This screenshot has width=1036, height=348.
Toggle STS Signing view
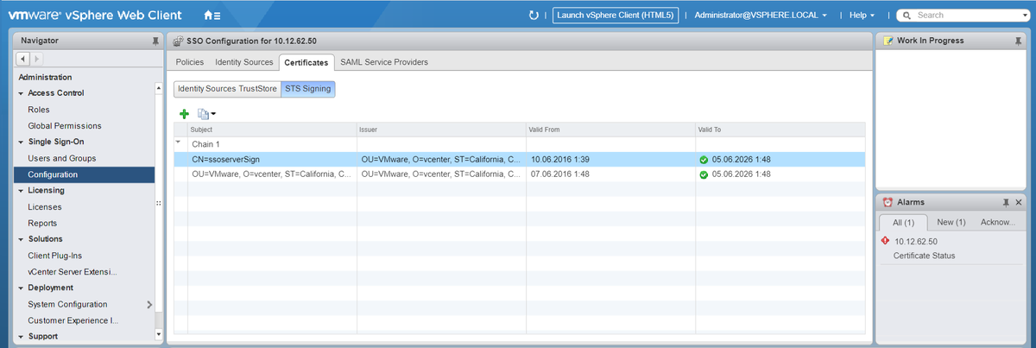tap(307, 88)
